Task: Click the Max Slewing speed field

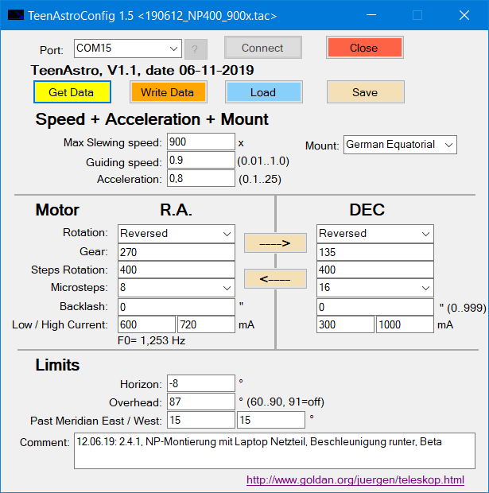Action: pos(201,142)
